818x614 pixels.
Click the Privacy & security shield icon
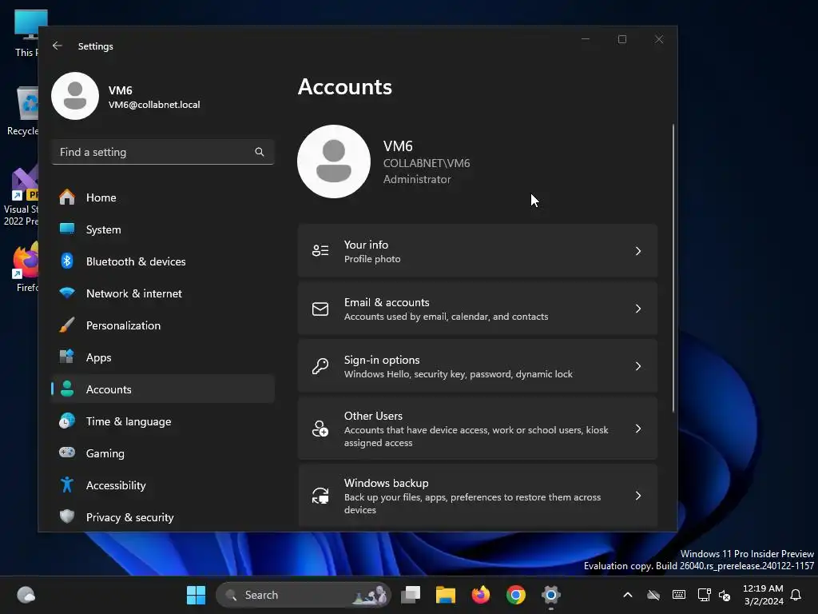[x=67, y=516]
